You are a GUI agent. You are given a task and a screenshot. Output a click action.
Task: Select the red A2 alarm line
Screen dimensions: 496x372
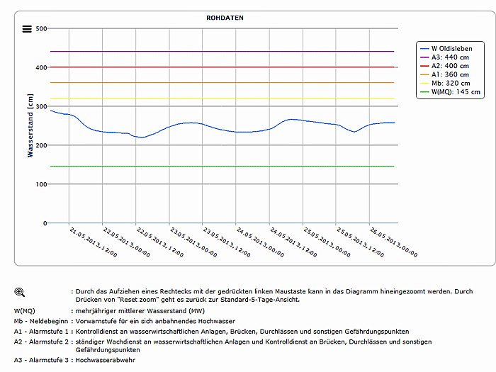click(213, 67)
